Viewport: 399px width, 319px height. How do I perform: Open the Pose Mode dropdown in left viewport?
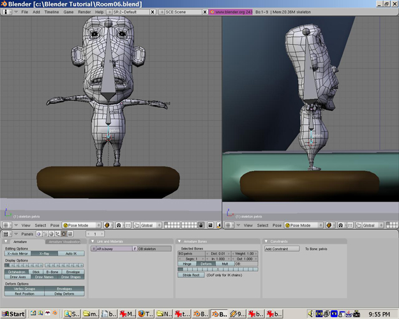click(82, 225)
